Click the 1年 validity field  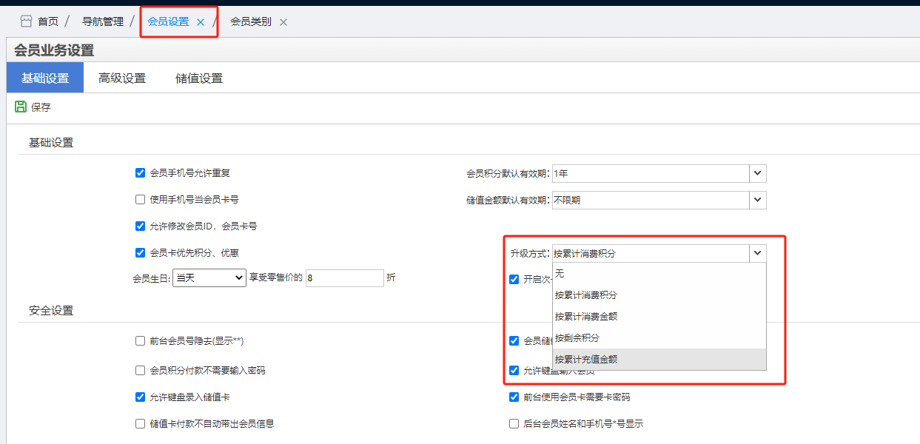click(651, 173)
